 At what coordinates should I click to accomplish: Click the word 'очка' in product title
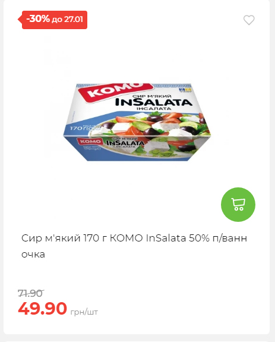click(x=33, y=255)
